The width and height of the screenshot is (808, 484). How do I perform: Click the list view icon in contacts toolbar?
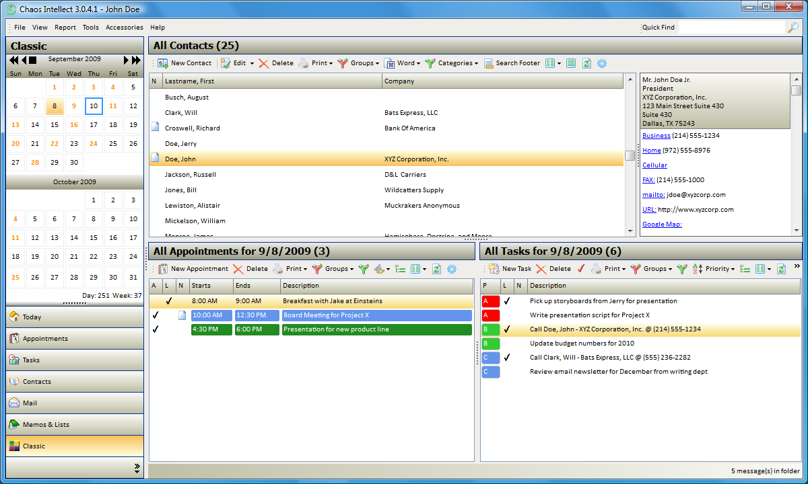(571, 63)
